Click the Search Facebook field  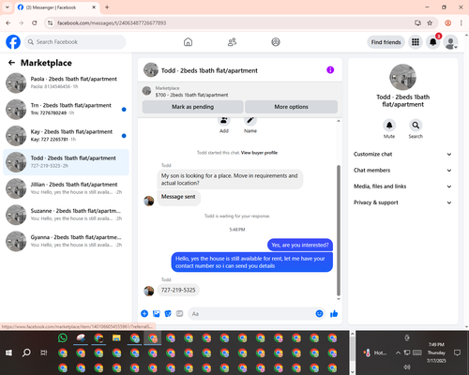pos(75,42)
